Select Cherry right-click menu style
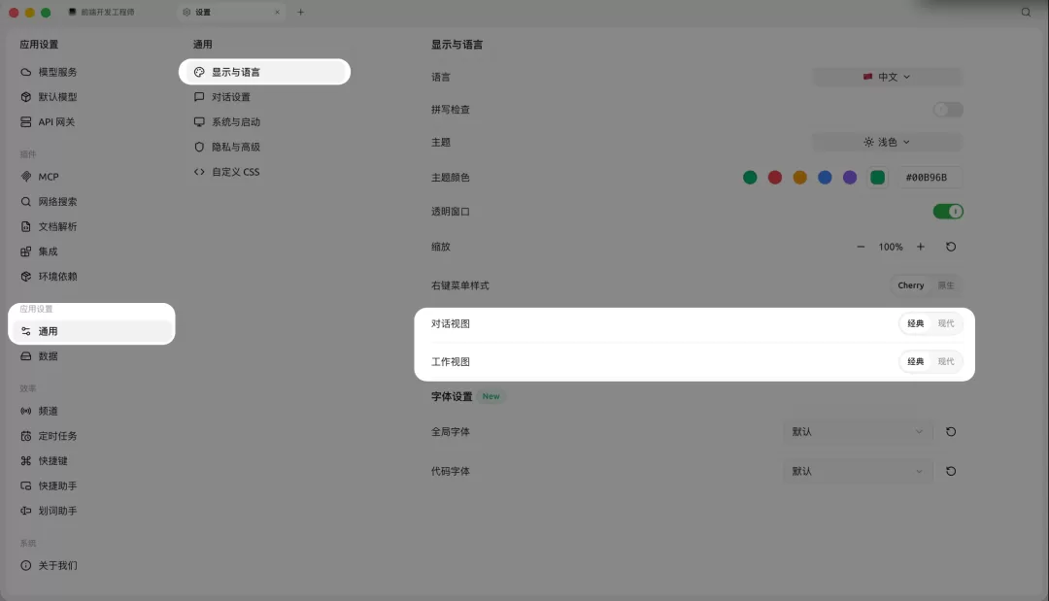1049x601 pixels. pos(910,285)
